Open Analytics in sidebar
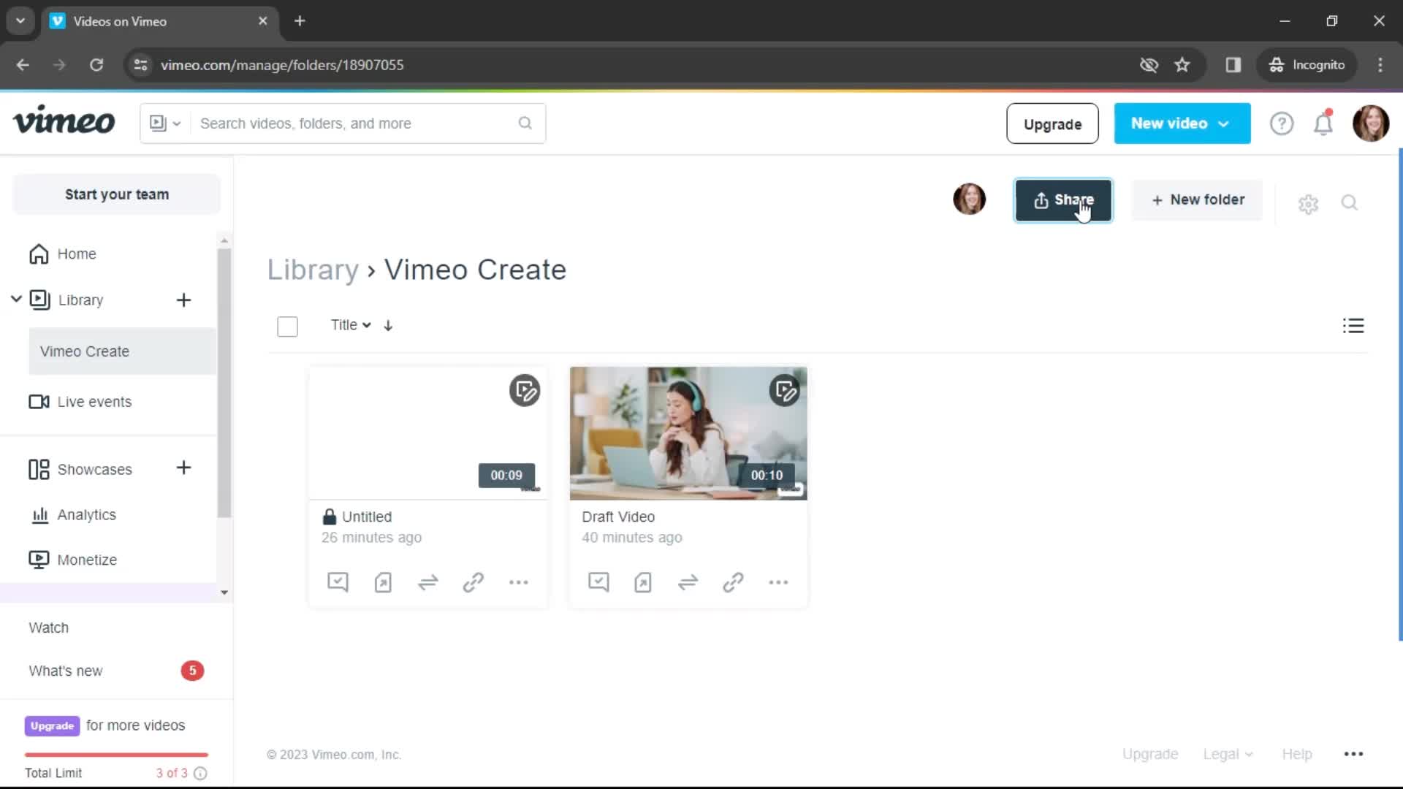The width and height of the screenshot is (1403, 789). [x=73, y=515]
